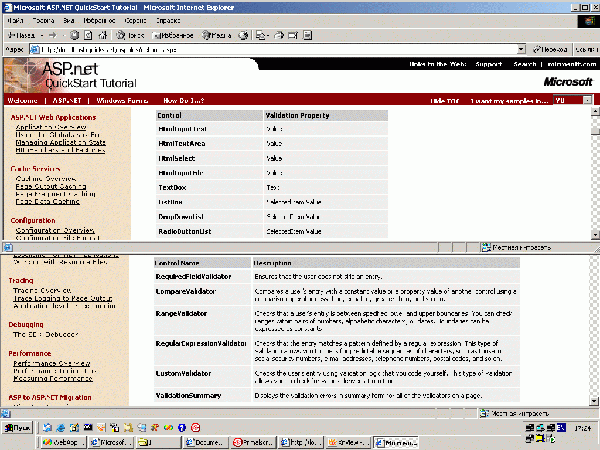Select the ASP.NET tab
The image size is (600, 450).
coord(67,100)
